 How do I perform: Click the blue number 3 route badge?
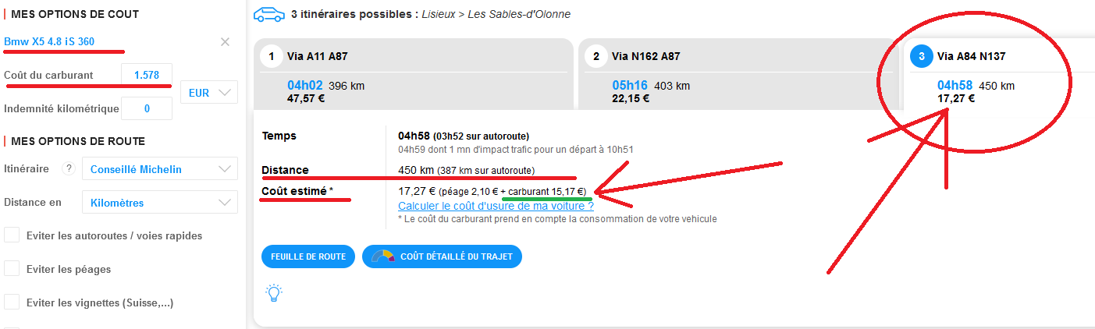[x=922, y=56]
